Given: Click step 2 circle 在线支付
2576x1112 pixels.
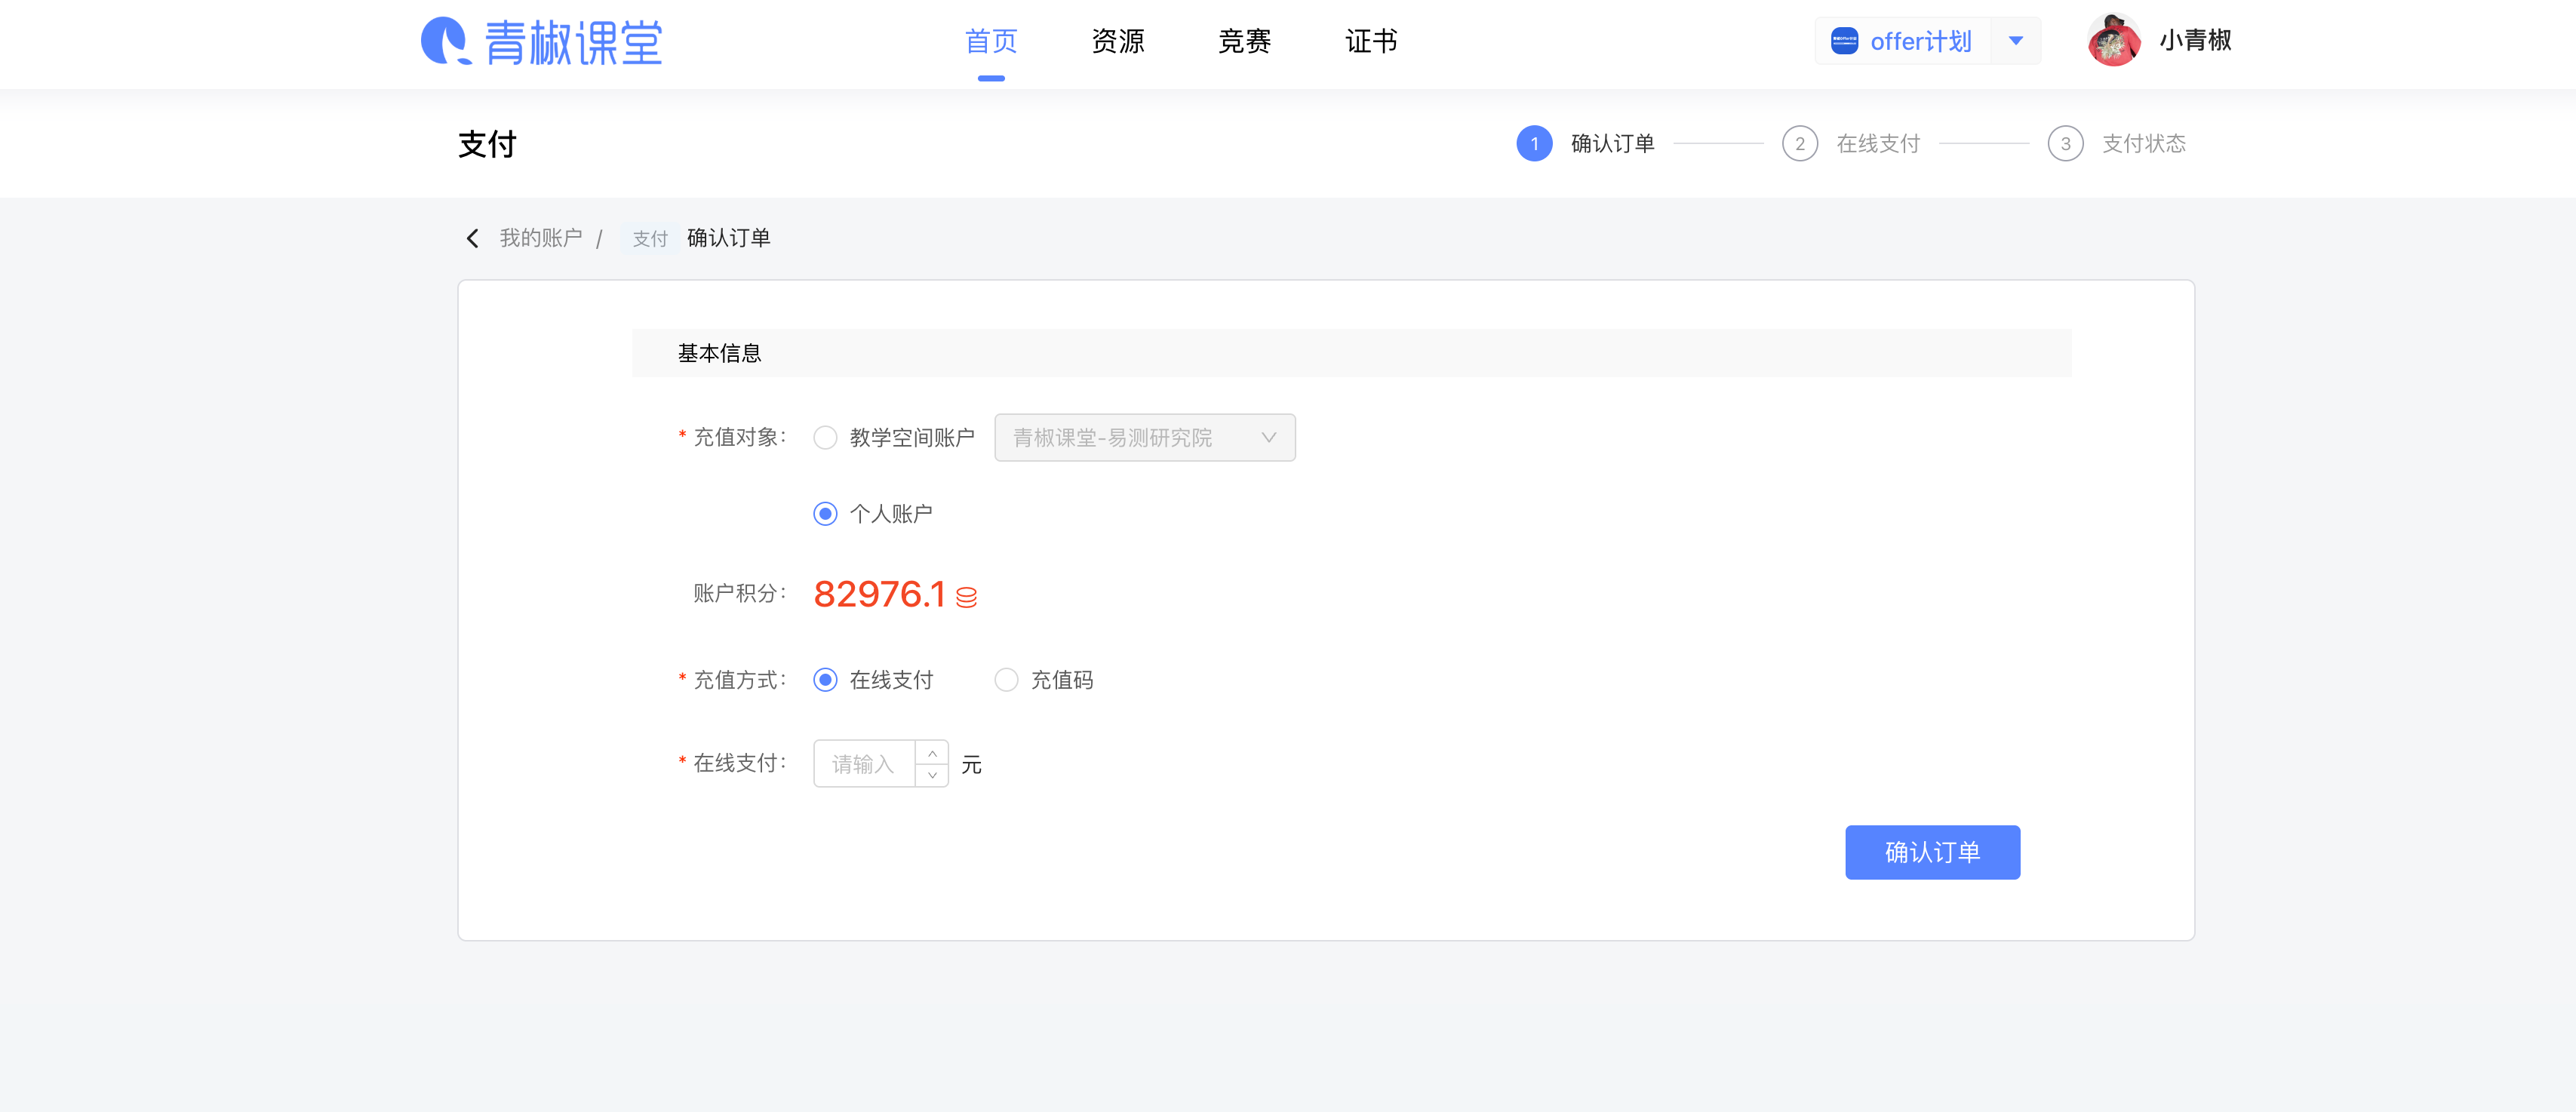Looking at the screenshot, I should 1799,143.
